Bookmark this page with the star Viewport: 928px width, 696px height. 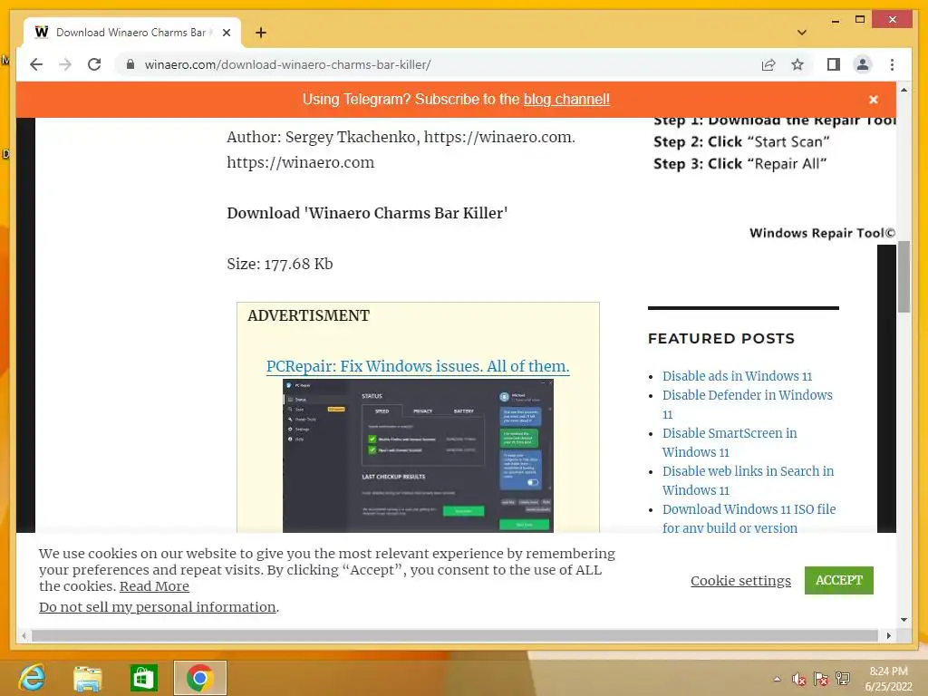[x=797, y=64]
